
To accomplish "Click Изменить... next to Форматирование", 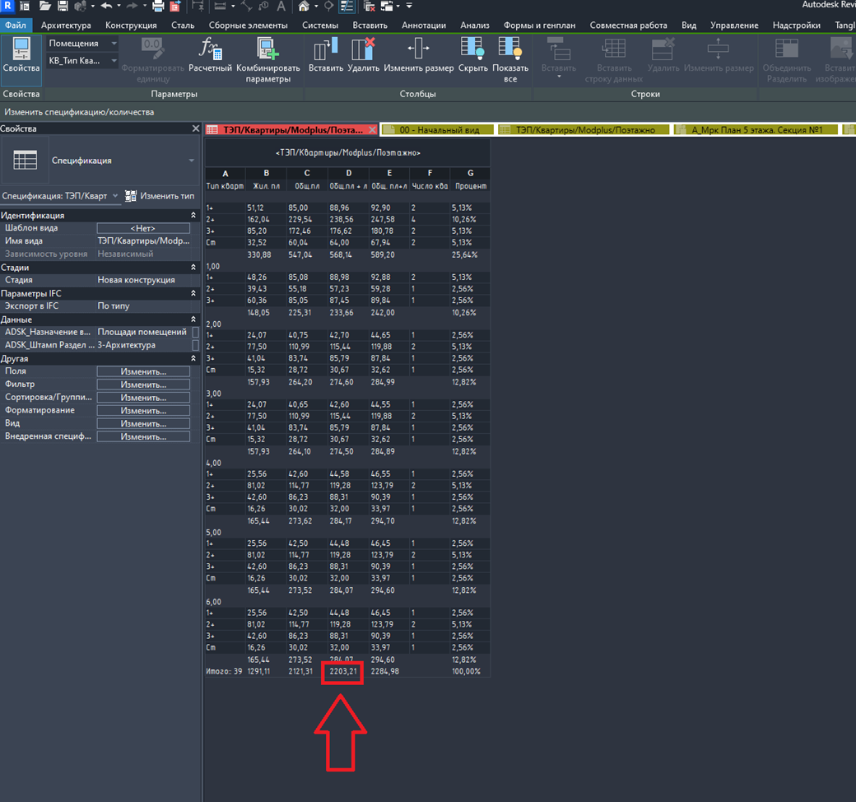I will 143,411.
